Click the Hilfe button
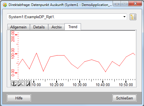Viewport: 144px width, 106px height. (x=19, y=98)
